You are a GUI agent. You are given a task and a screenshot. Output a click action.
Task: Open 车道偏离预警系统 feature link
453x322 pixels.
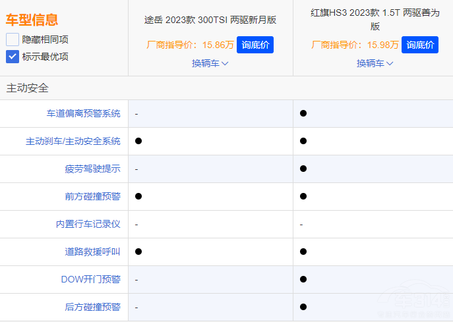coord(83,113)
